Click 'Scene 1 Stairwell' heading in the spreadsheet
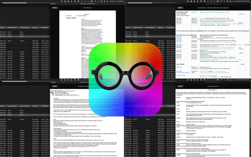 tap(181, 14)
